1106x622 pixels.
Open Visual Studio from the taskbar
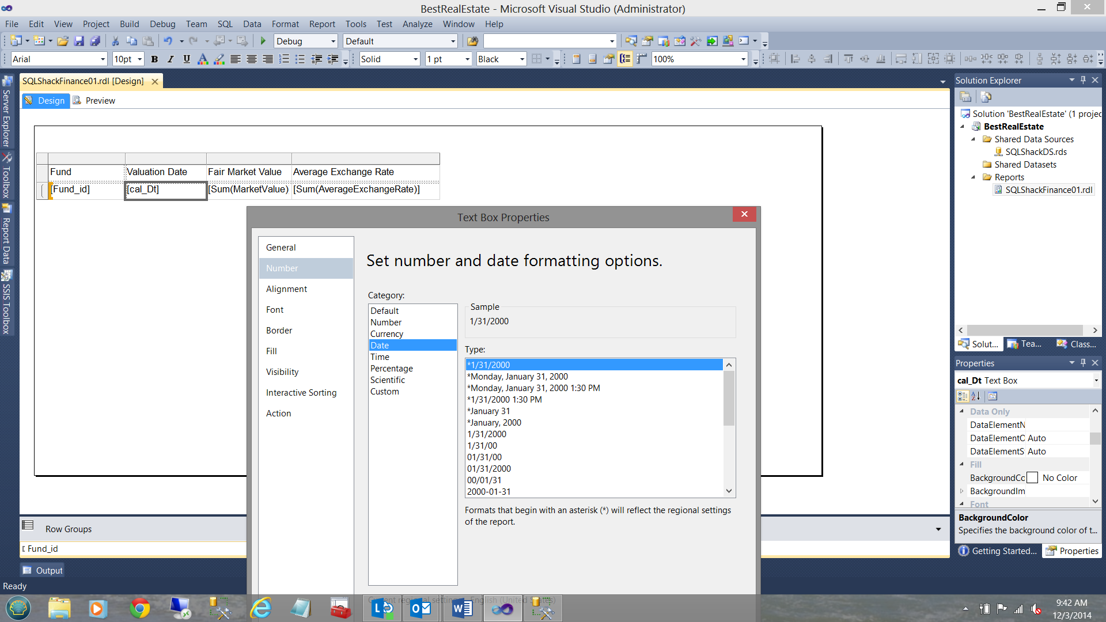[x=503, y=608]
